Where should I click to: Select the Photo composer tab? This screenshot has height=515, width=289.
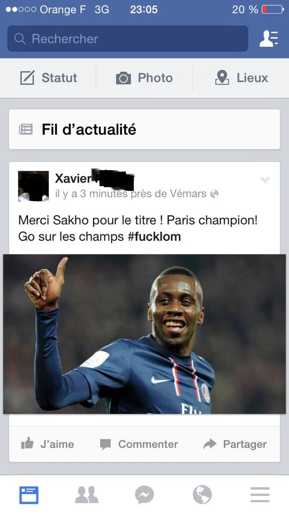click(x=144, y=78)
